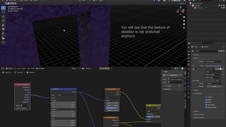
Task: Enable Clamp checkbox on Mix node
Action: (148, 114)
